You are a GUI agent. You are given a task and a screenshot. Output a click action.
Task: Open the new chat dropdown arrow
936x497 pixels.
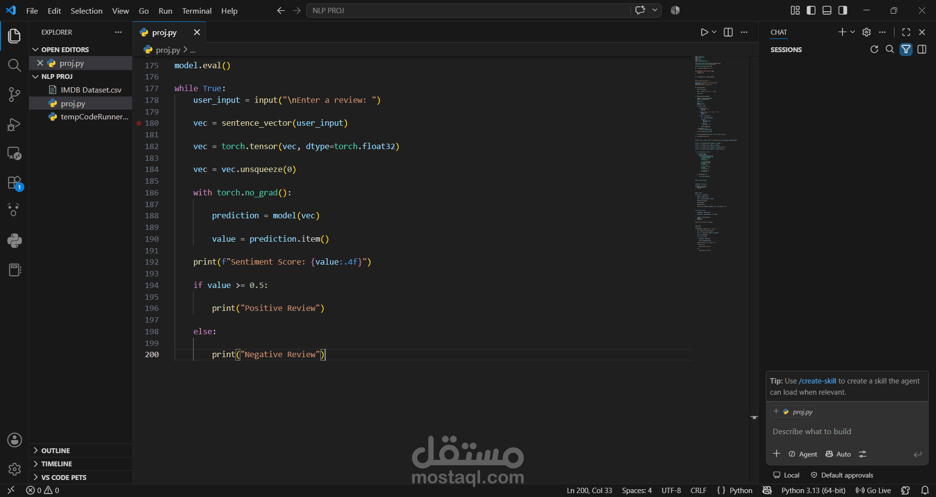click(x=852, y=32)
